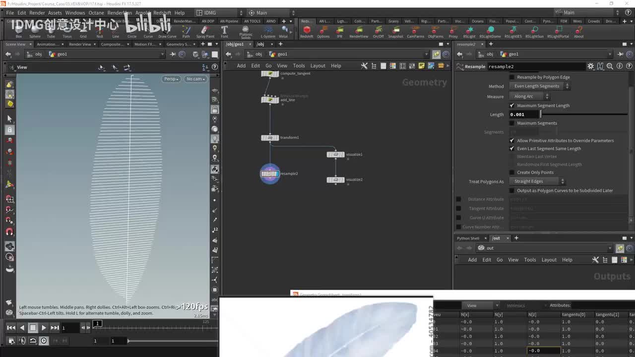Create an RSLightPortal from the shelf
Viewport: 635px width, 357px height.
[x=558, y=32]
